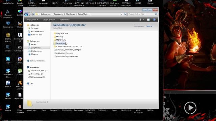Click the 'Корзина' recycle bin desktop icon
The width and height of the screenshot is (216, 121).
(8, 48)
